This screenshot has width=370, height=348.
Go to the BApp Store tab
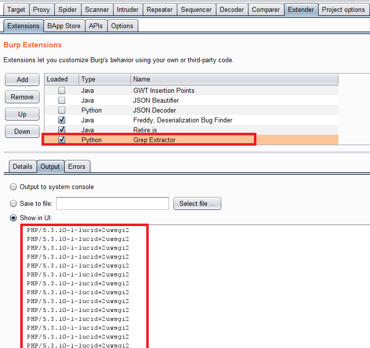[64, 26]
